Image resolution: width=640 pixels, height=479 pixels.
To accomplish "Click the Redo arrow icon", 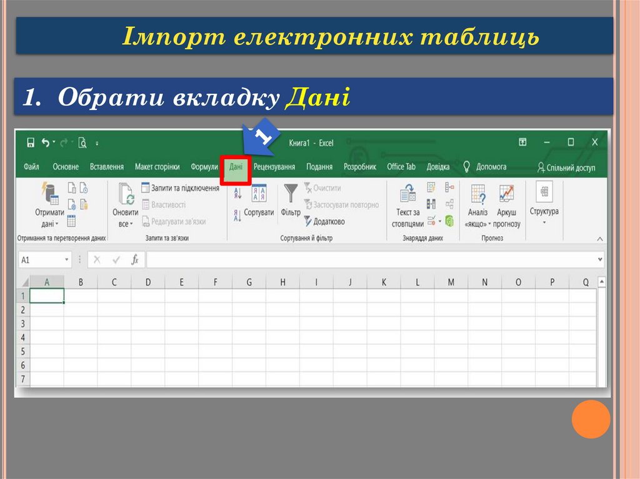I will pos(64,143).
